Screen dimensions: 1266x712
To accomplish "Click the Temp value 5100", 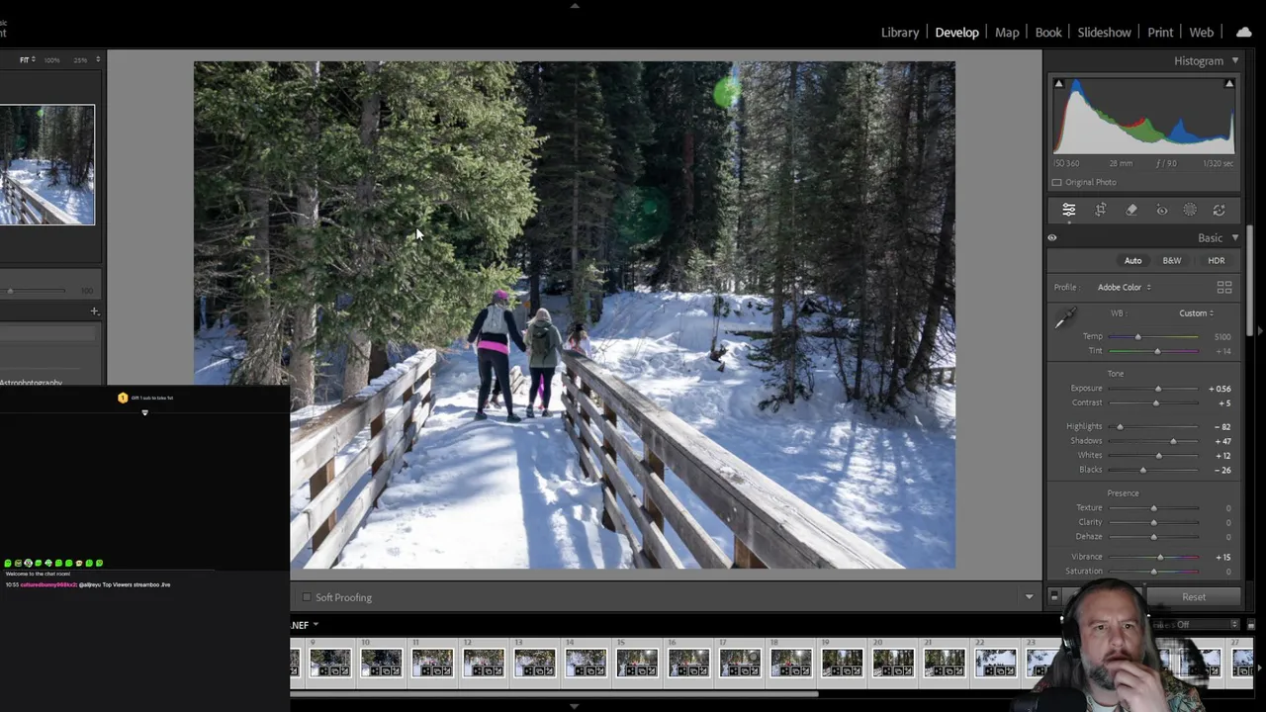I will [x=1222, y=337].
